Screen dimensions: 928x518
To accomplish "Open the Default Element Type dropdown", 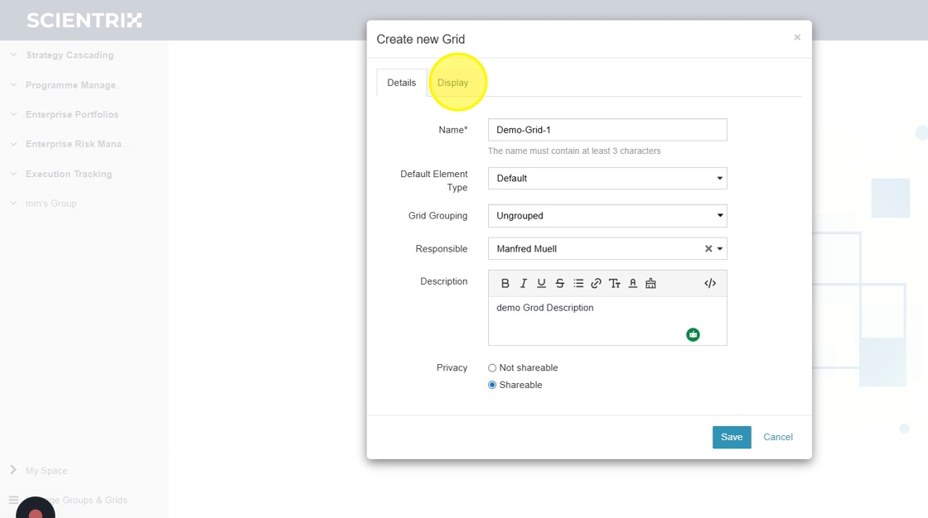I will coord(607,178).
